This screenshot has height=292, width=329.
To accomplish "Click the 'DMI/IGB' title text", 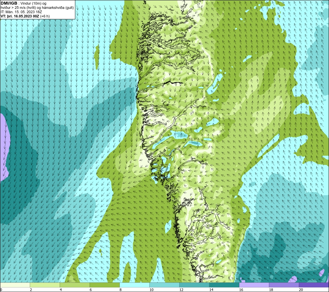I will 9,3.
